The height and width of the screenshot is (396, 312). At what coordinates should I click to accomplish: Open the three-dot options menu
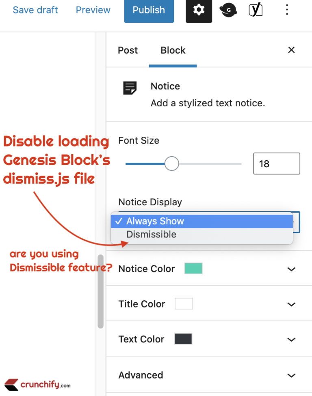pyautogui.click(x=287, y=10)
